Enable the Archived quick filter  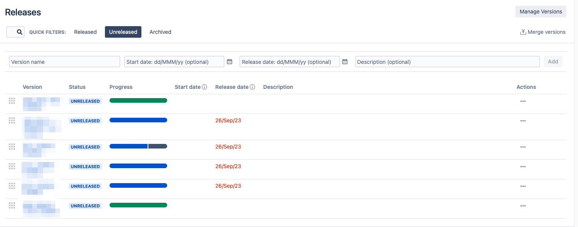(x=160, y=32)
